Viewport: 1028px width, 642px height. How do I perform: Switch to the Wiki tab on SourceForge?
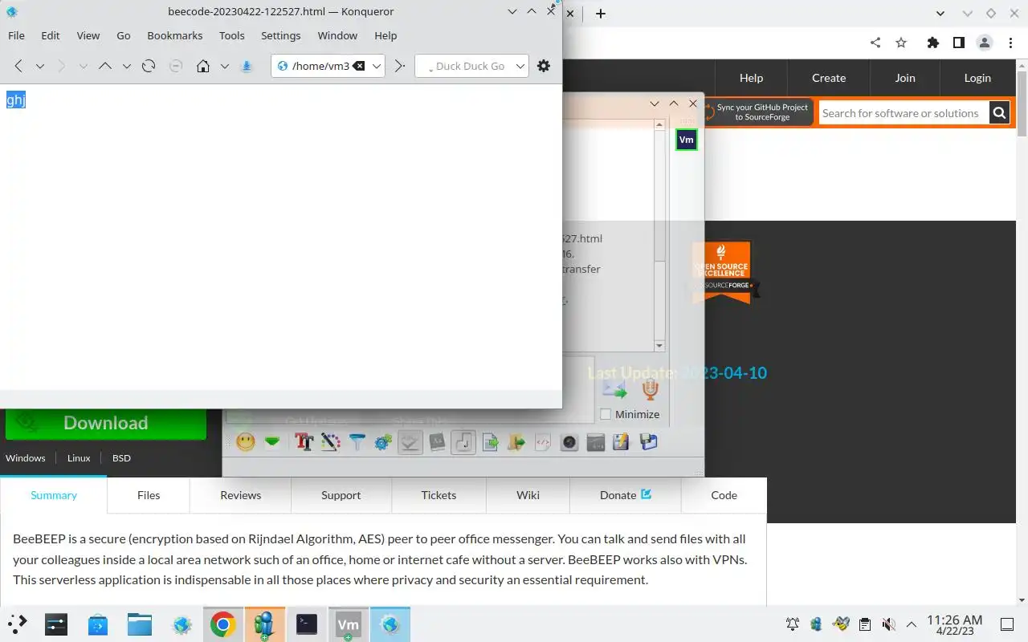528,495
